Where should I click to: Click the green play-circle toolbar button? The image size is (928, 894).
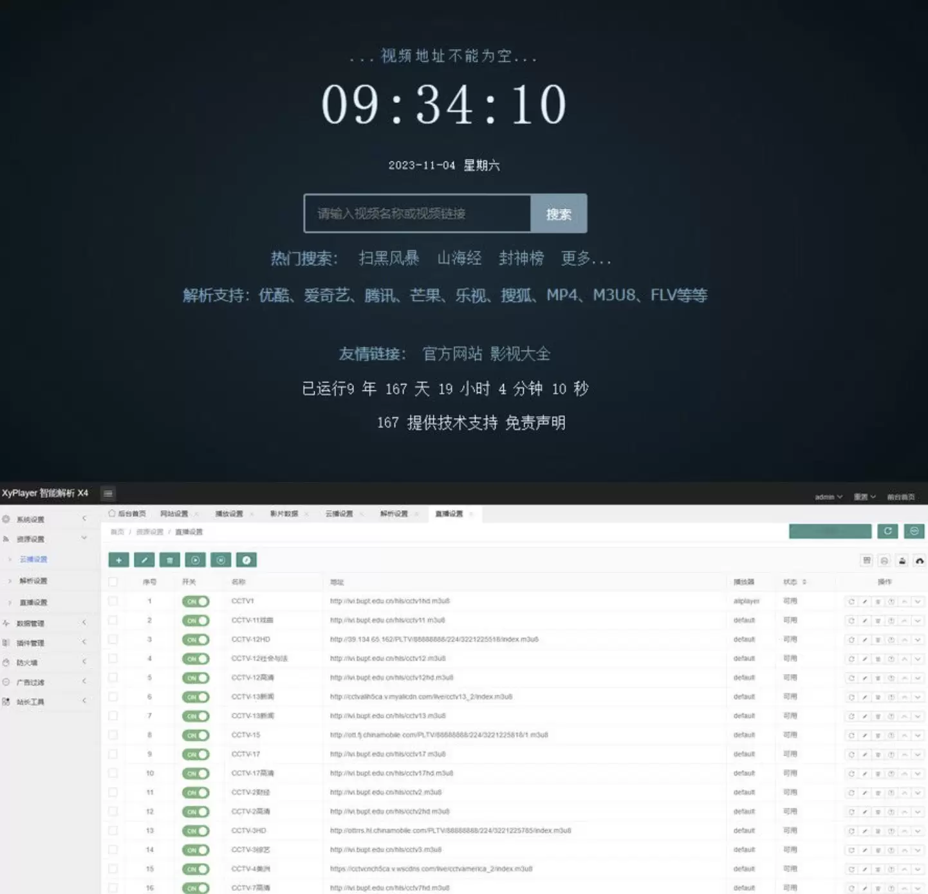pos(195,560)
